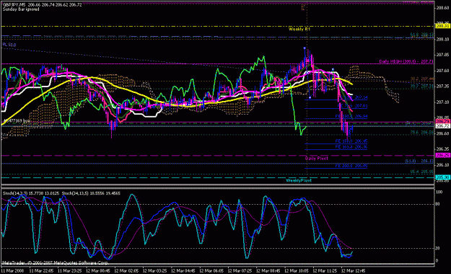Click the 208.60 value on the price scale
Viewport: 451px width, 274px height.
tap(442, 8)
